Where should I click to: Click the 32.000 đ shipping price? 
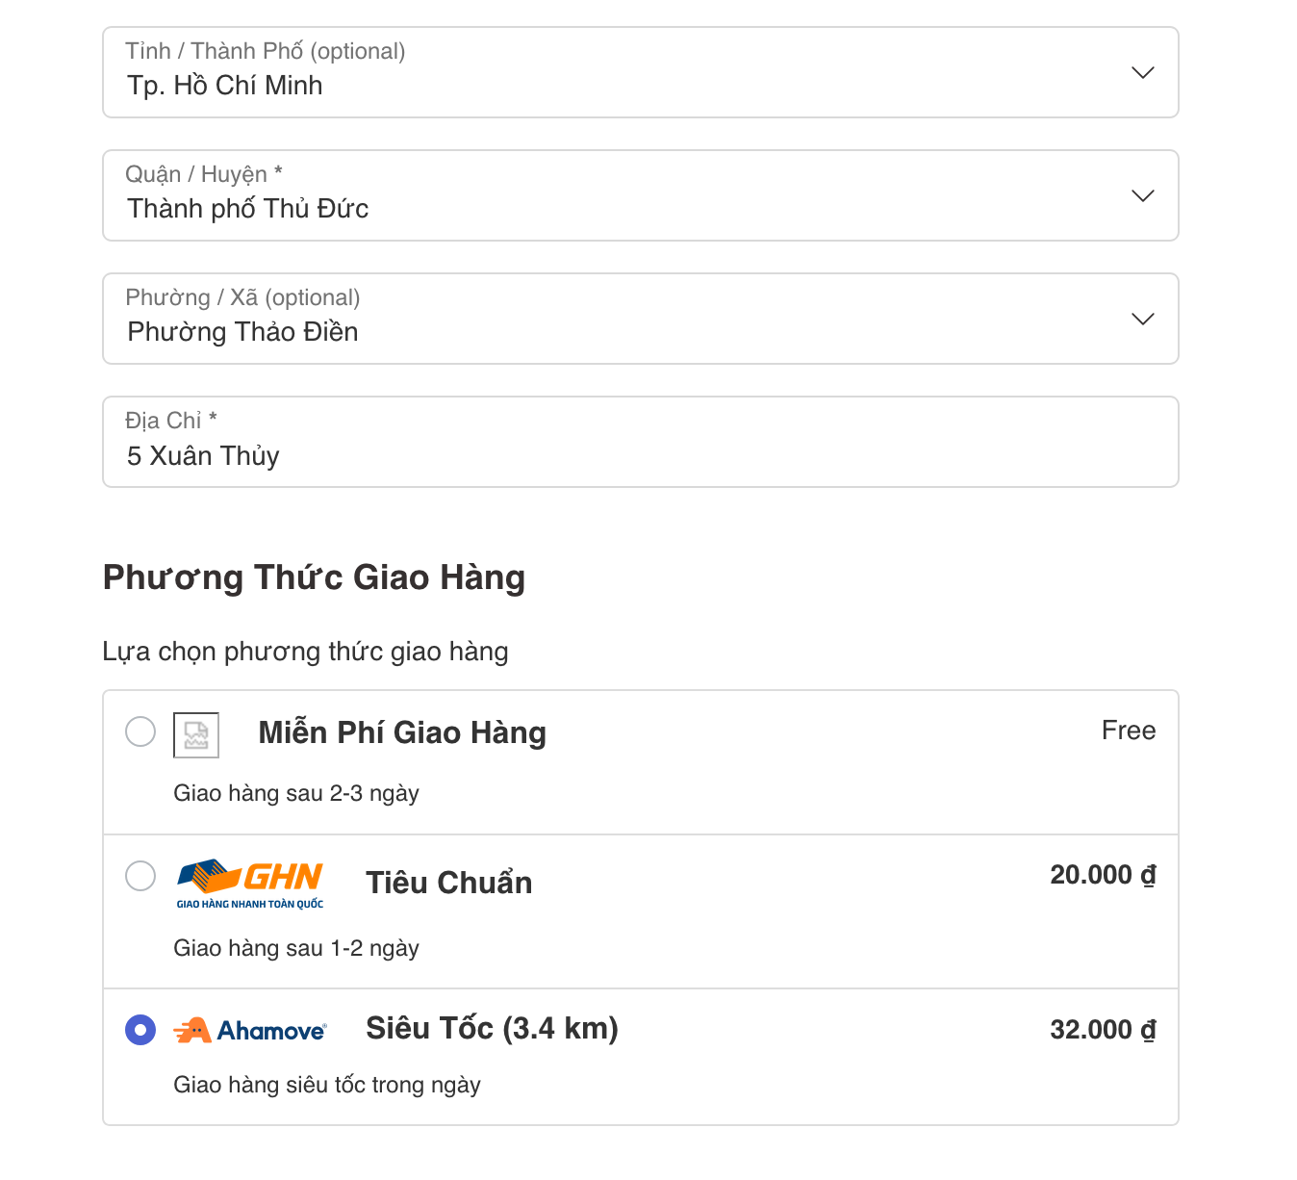[1103, 1030]
